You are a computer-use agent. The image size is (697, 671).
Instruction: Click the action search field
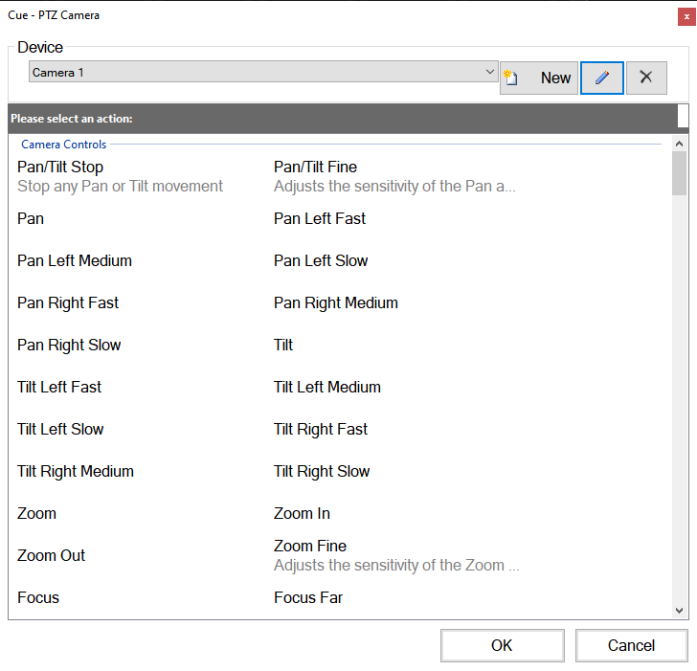(682, 116)
